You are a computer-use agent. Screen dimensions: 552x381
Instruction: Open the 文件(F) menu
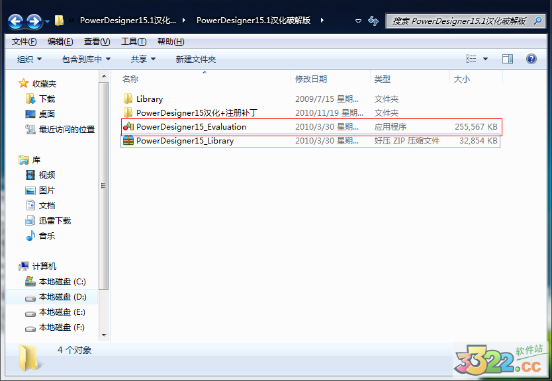[x=24, y=42]
